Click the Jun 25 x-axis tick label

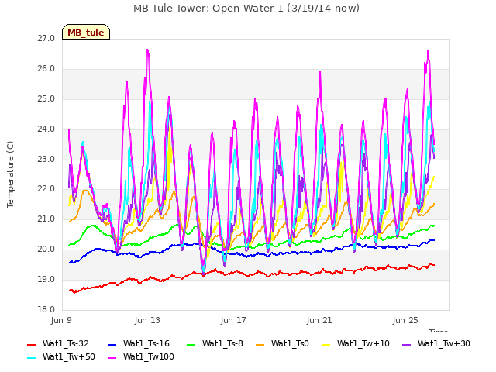pos(405,320)
